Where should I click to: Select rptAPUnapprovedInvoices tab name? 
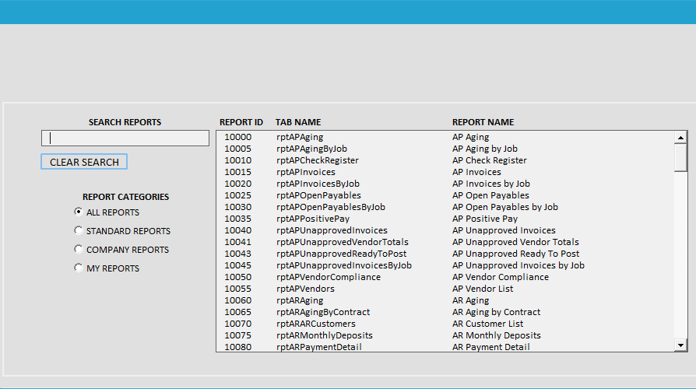click(332, 230)
